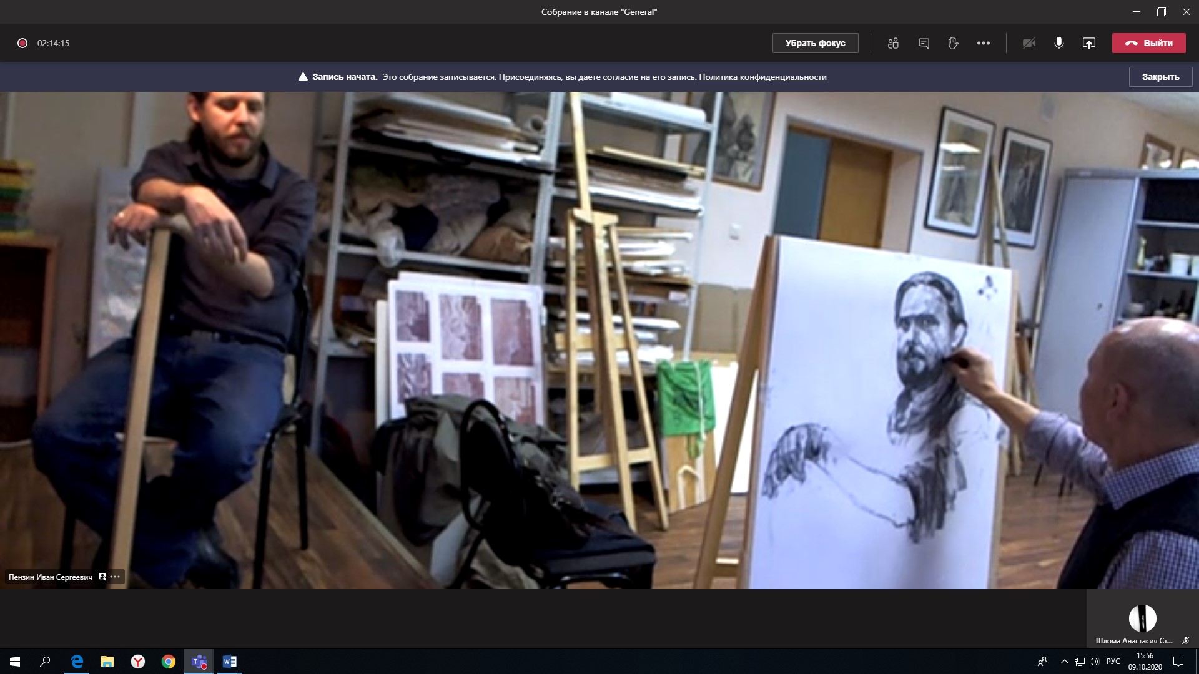The width and height of the screenshot is (1199, 674).
Task: Open options next to Пензин Иван Сергеевич
Action: (x=115, y=577)
